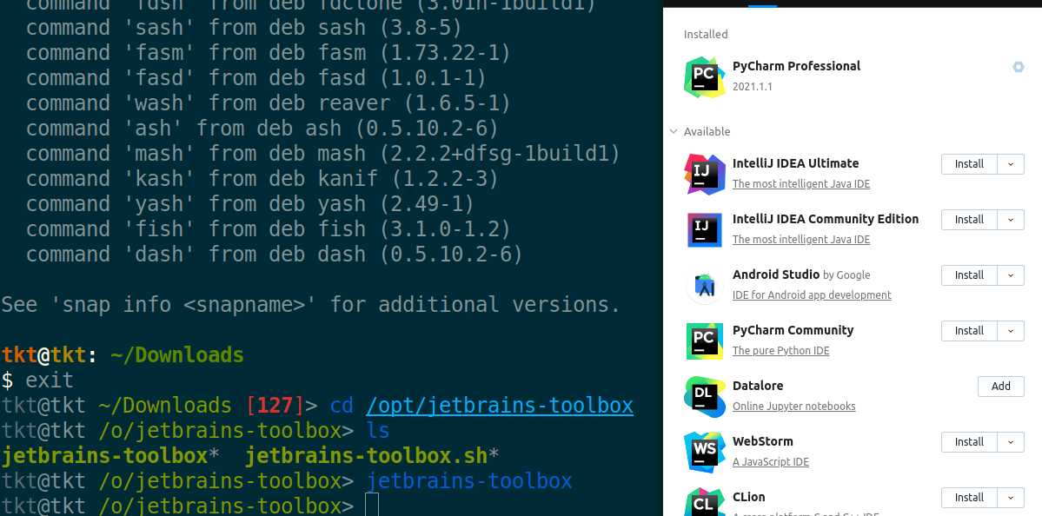Click the PyCharm Professional title text
The width and height of the screenshot is (1042, 516).
[796, 66]
